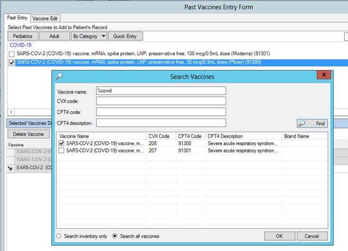Image resolution: width=348 pixels, height=251 pixels.
Task: Check the CVX 207 search result checkbox
Action: click(x=62, y=151)
